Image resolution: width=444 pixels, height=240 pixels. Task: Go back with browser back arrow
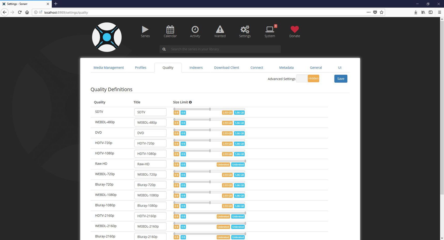(x=5, y=12)
